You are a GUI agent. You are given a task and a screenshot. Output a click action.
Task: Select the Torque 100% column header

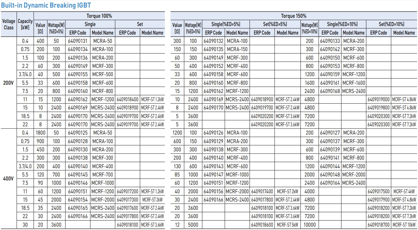pyautogui.click(x=99, y=16)
